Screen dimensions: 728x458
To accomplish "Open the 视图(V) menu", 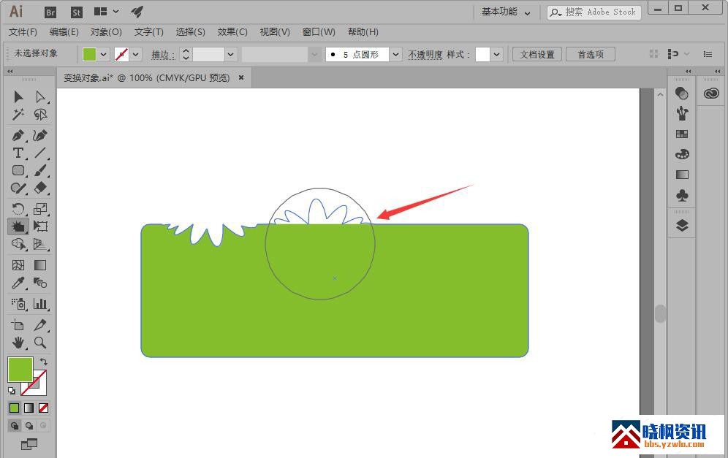I will click(274, 32).
